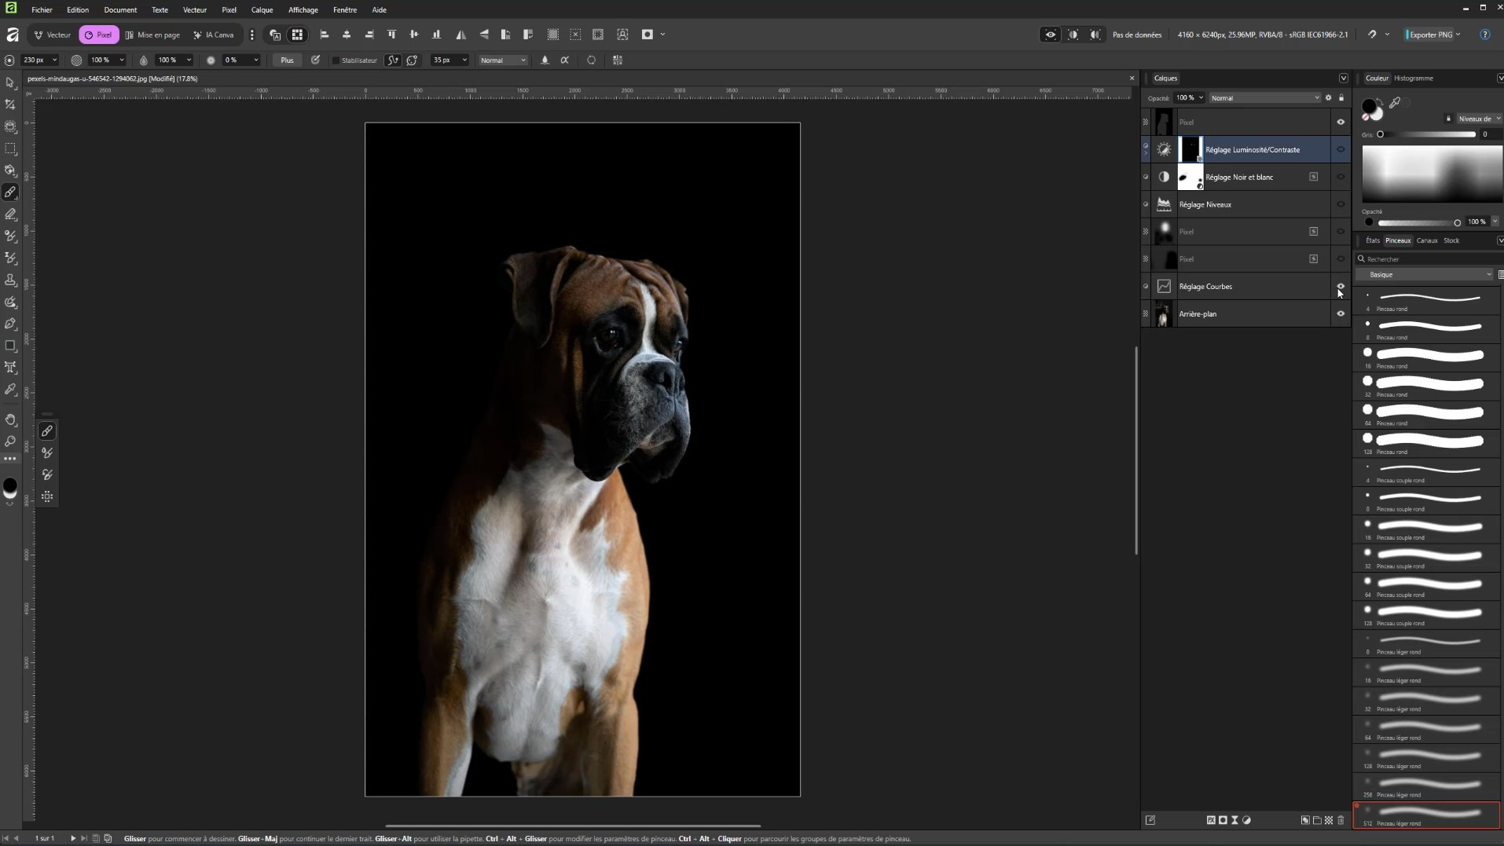1504x846 pixels.
Task: Activate the Hand pan tool
Action: point(10,420)
